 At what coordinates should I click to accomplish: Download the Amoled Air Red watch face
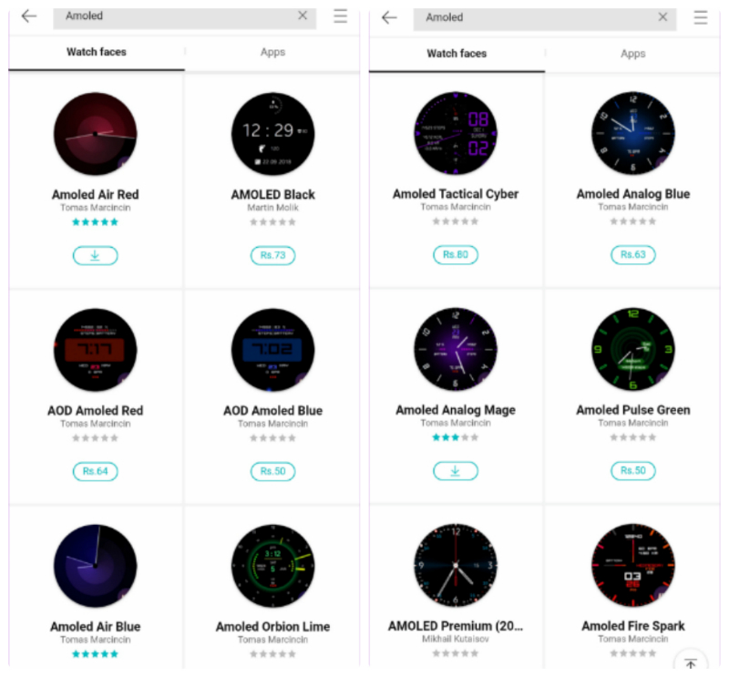95,256
